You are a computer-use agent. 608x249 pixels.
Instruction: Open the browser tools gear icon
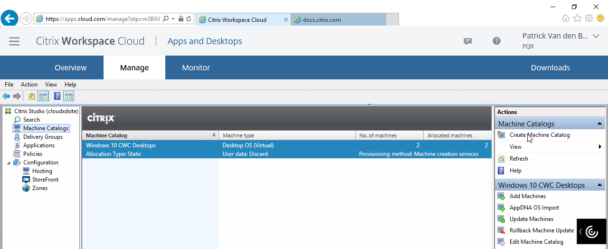click(589, 19)
